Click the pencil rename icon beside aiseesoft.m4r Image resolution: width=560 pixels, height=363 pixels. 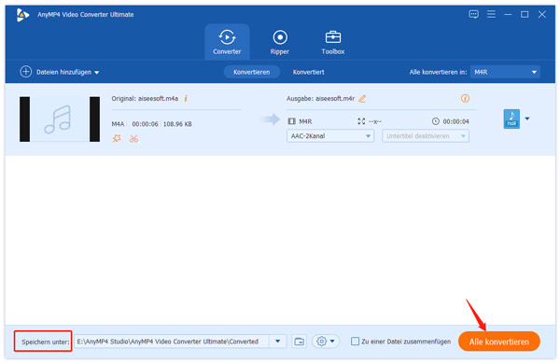pos(362,99)
